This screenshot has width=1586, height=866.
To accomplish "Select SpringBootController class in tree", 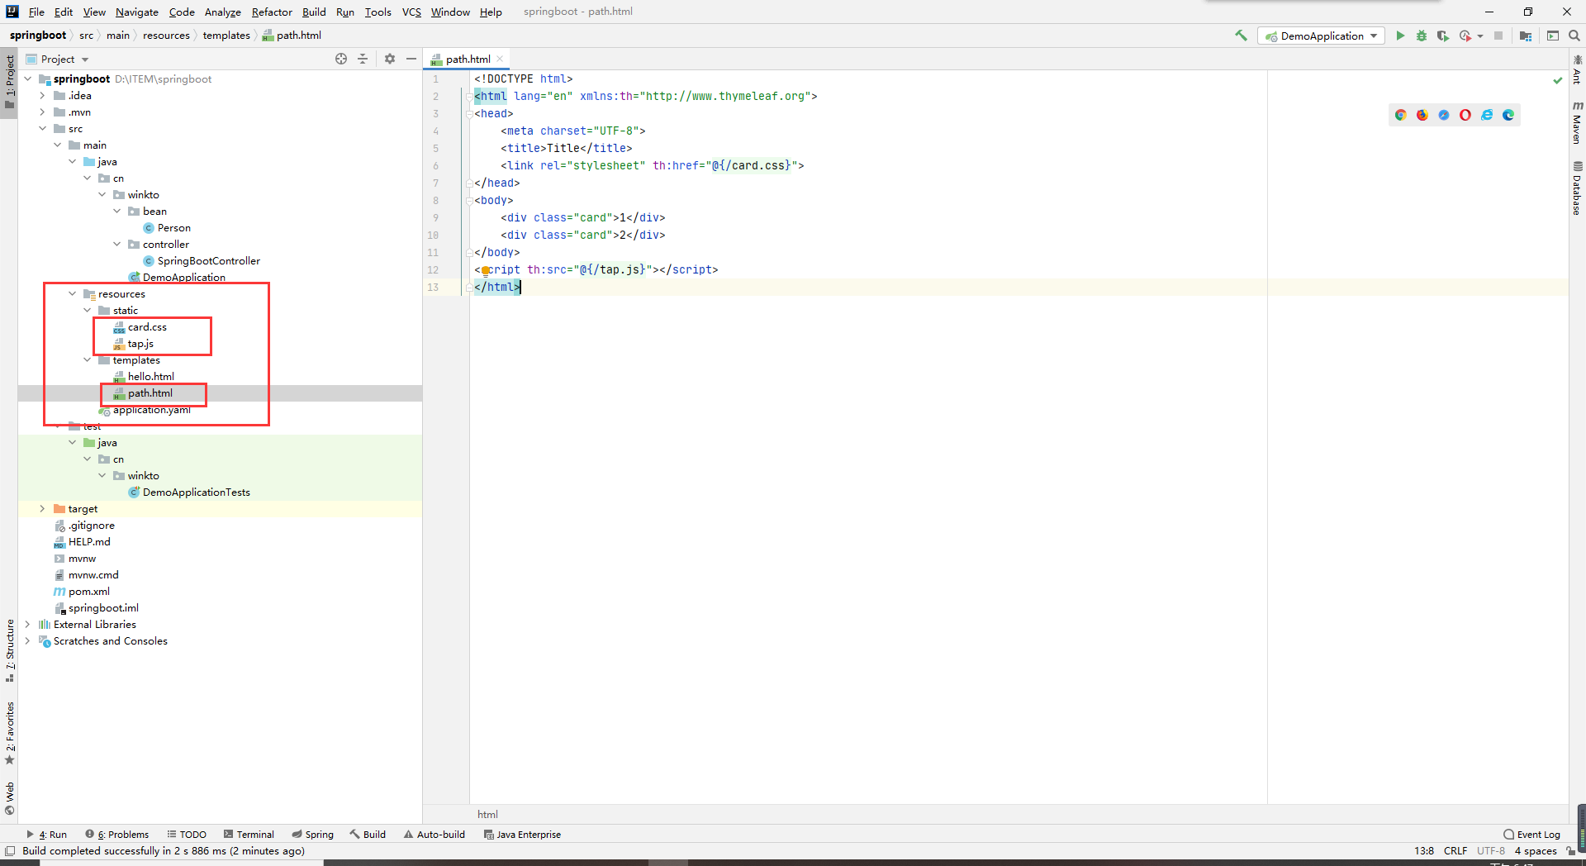I will [208, 261].
